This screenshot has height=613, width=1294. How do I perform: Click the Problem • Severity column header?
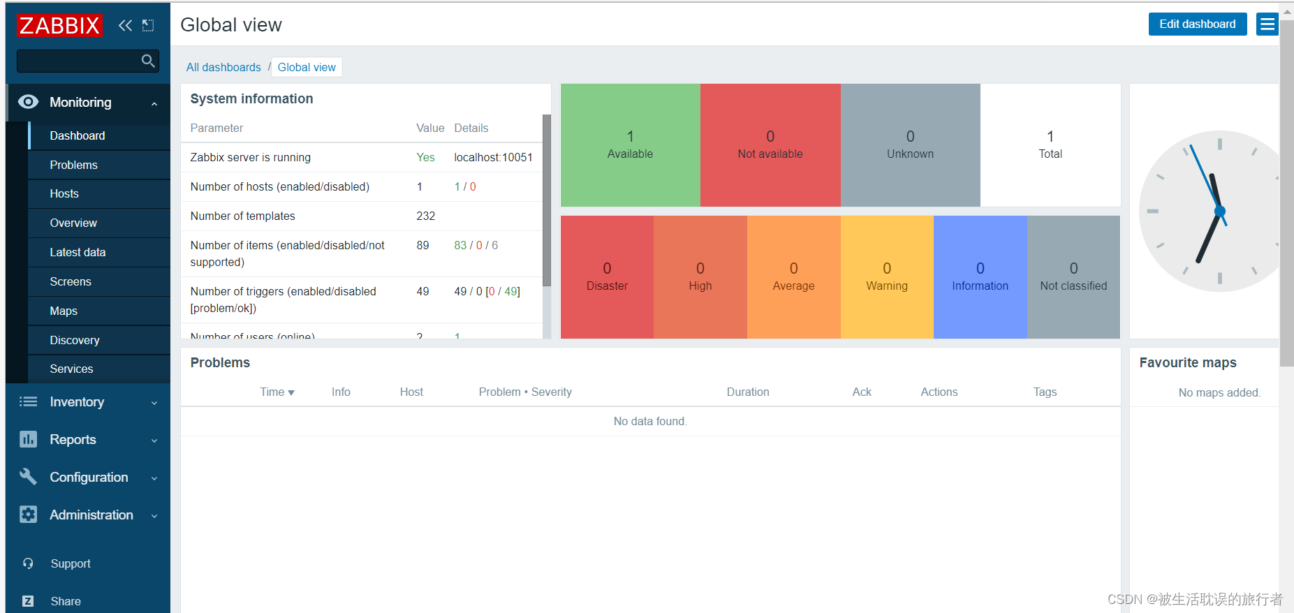[525, 392]
